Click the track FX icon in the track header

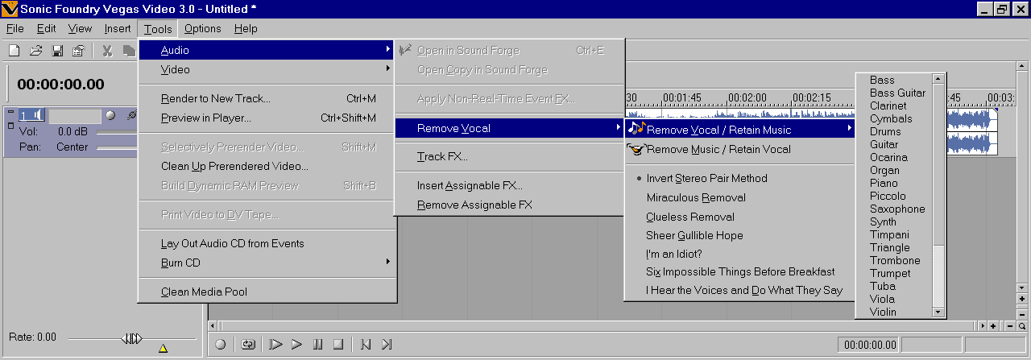tap(131, 116)
